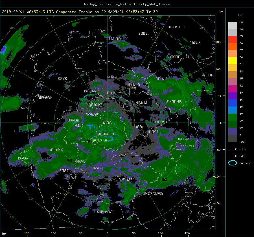Click the LINGASUR city label

click(160, 79)
